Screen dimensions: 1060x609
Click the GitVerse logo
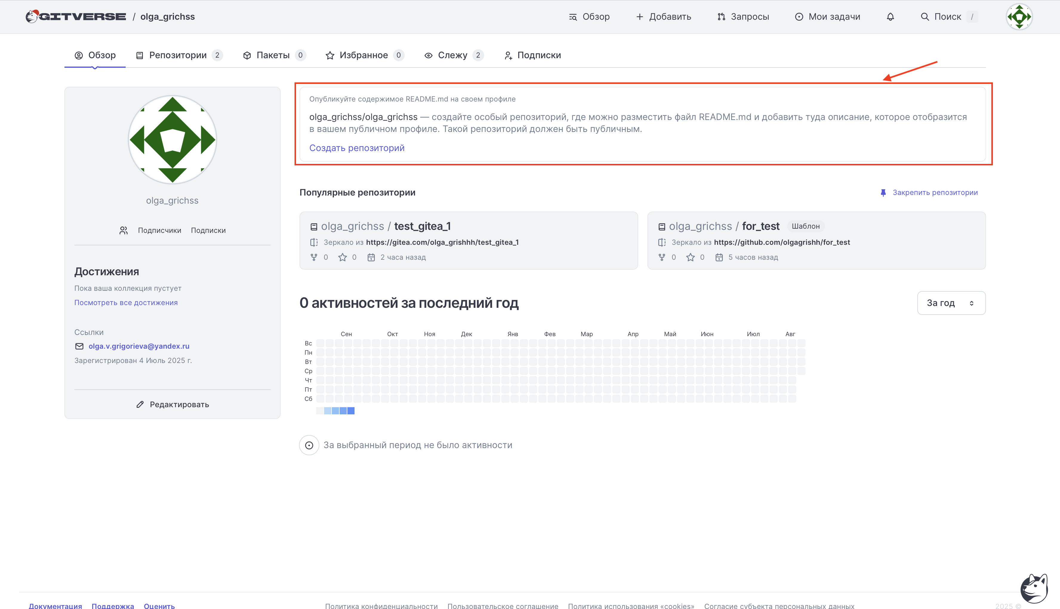(76, 16)
